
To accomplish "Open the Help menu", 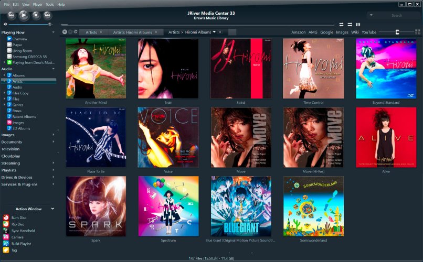I will (61, 4).
